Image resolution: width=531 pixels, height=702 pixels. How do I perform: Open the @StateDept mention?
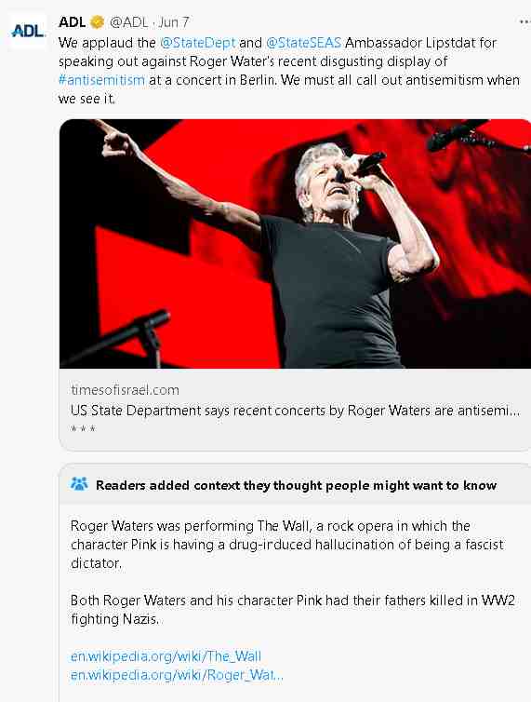pyautogui.click(x=197, y=43)
